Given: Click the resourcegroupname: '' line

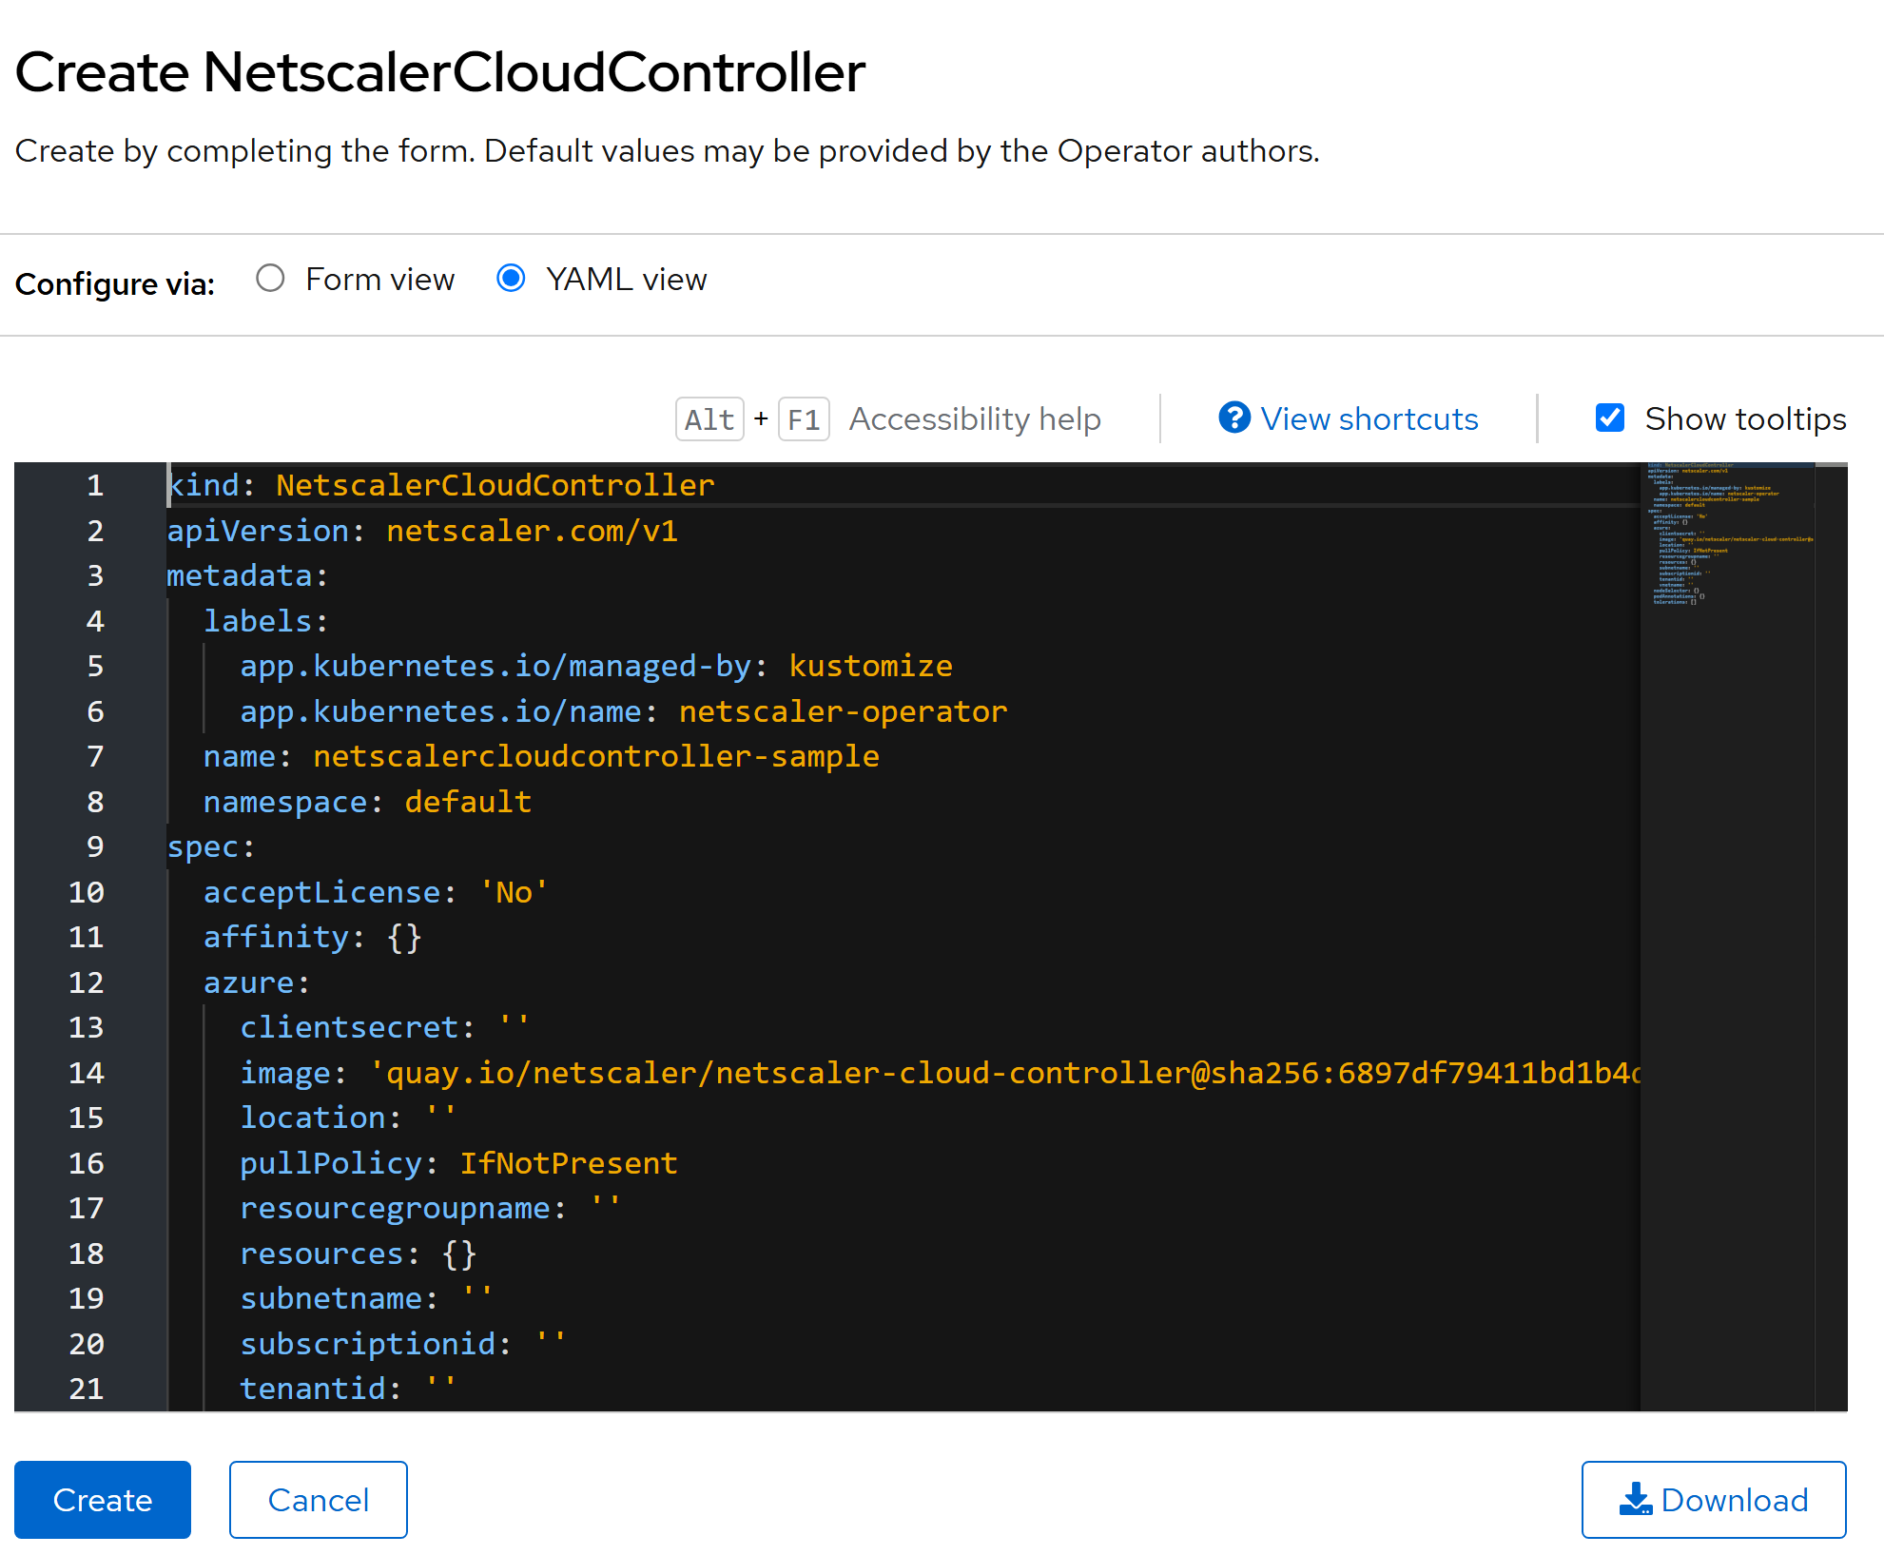Looking at the screenshot, I should [x=431, y=1208].
